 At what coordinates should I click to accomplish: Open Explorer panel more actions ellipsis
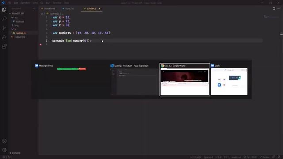[x=34, y=8]
